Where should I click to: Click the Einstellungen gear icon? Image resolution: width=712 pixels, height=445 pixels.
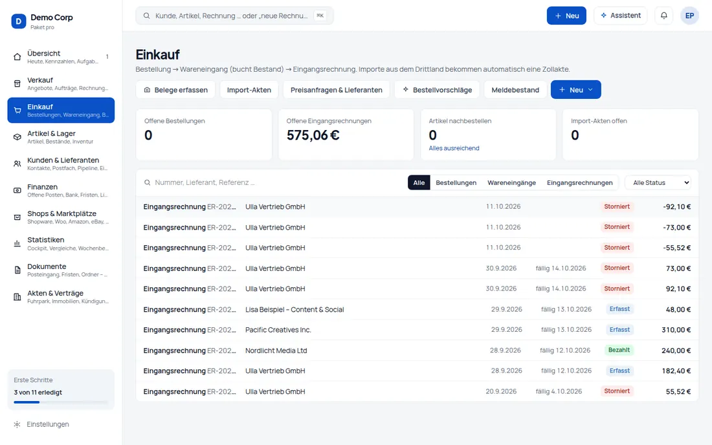(x=17, y=424)
